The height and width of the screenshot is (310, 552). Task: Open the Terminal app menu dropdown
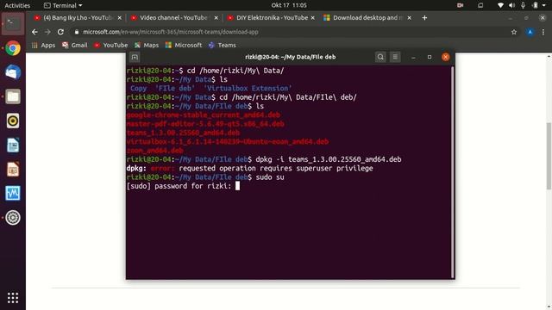click(x=63, y=5)
